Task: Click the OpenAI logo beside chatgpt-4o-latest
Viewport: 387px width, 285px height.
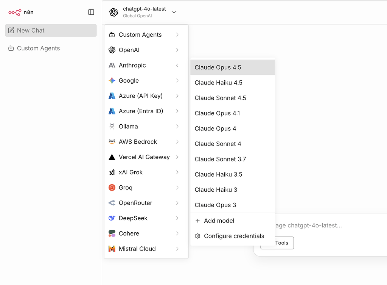Action: (x=113, y=12)
